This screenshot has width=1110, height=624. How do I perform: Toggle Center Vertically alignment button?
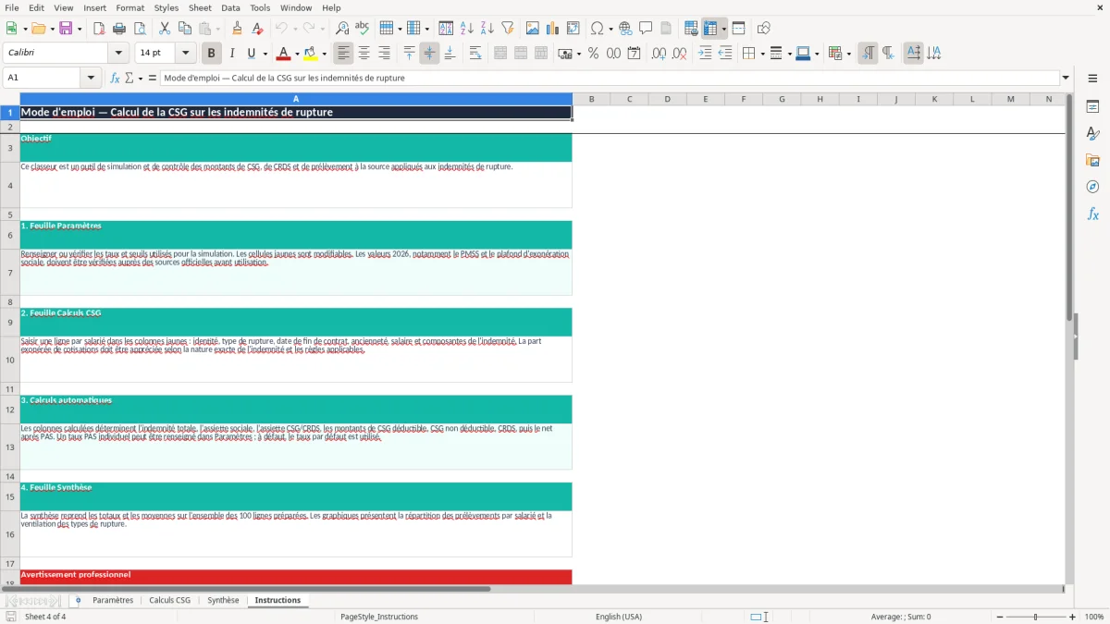tap(429, 54)
